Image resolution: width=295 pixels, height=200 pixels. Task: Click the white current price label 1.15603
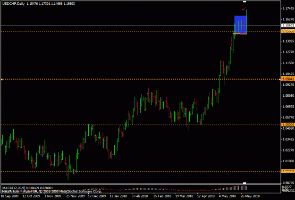coord(287,25)
